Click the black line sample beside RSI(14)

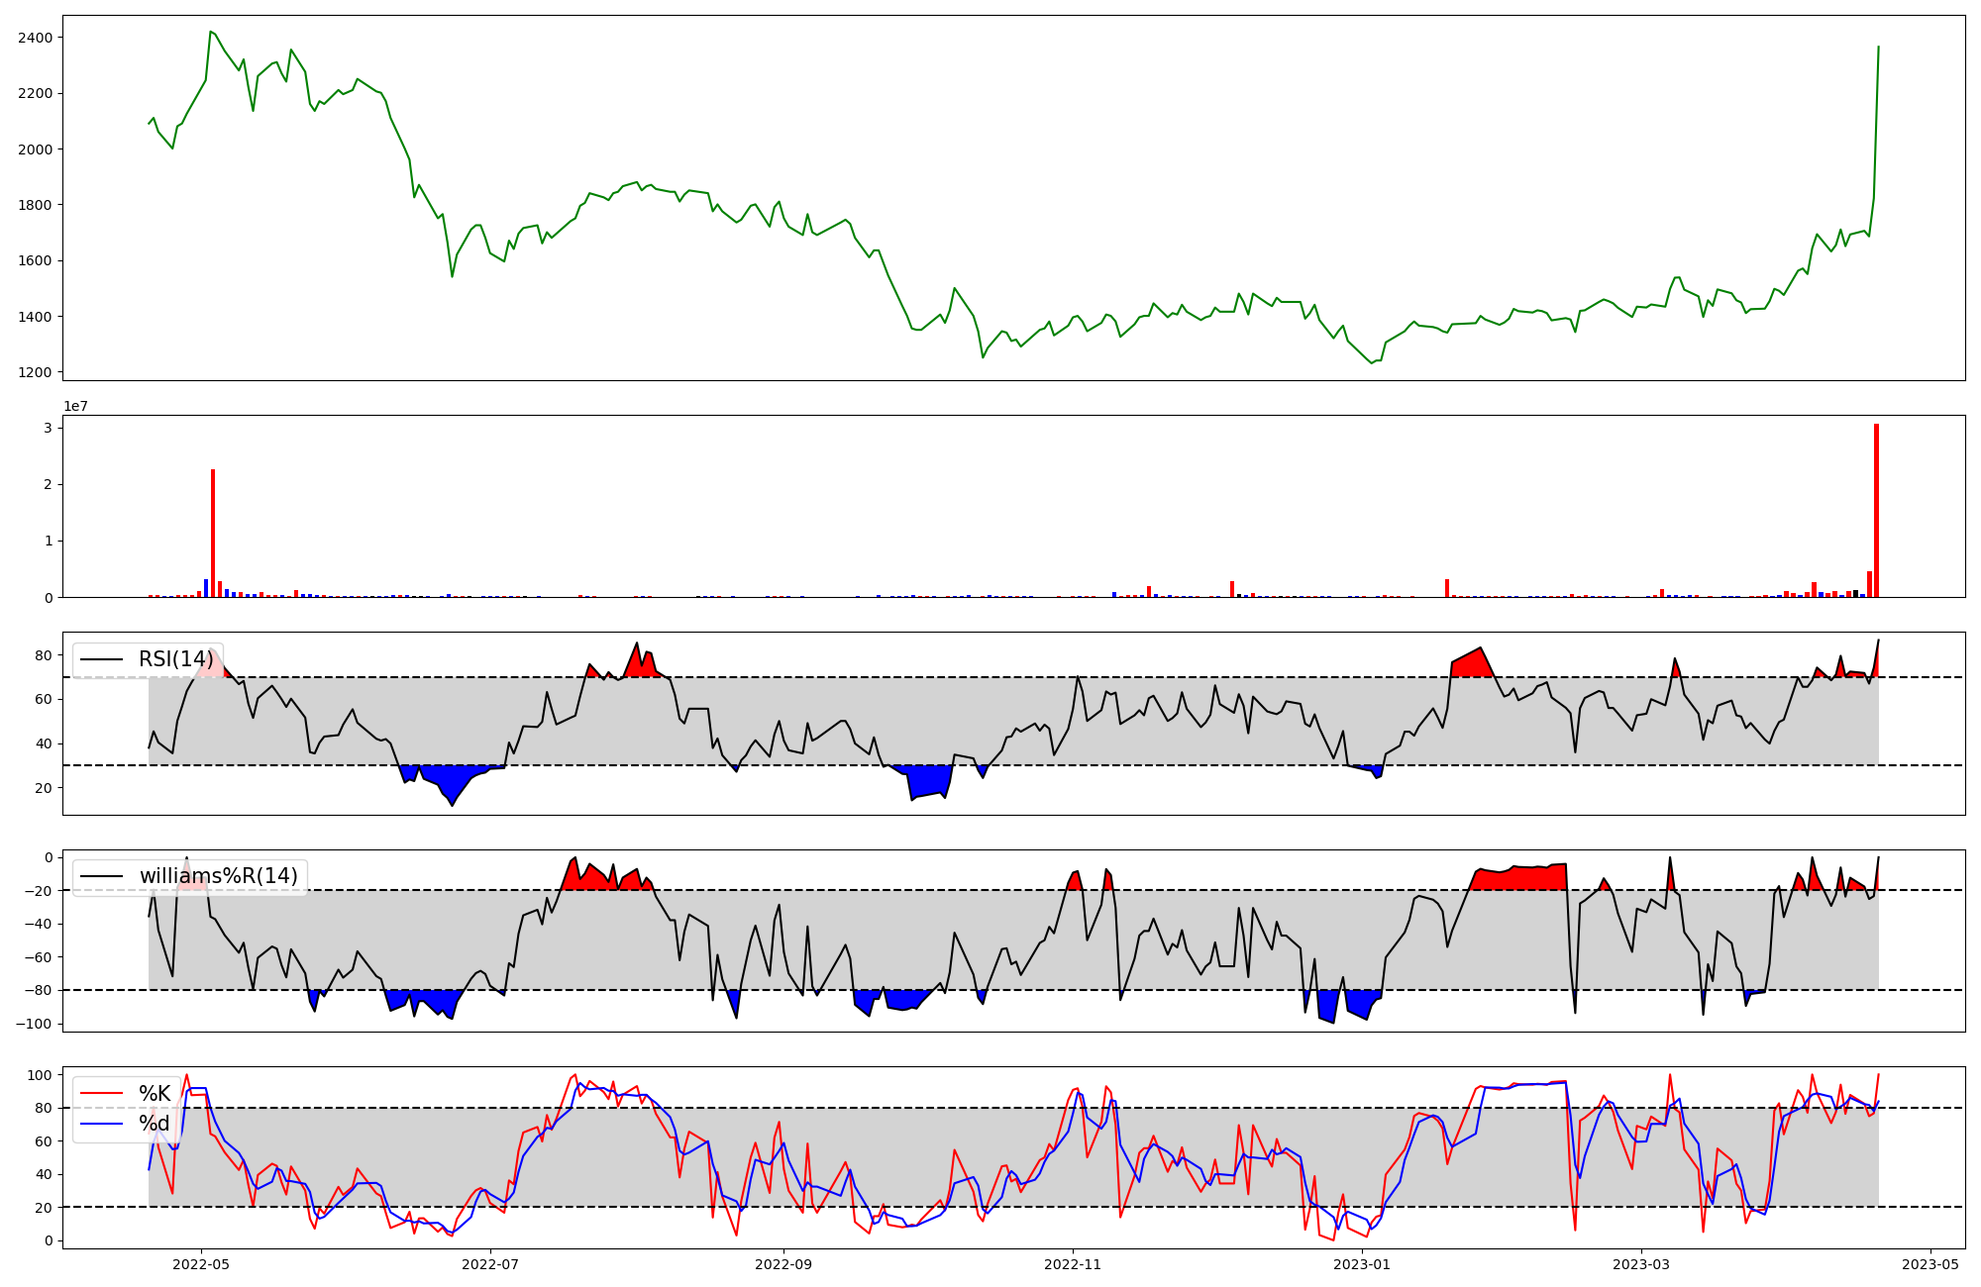[x=102, y=660]
